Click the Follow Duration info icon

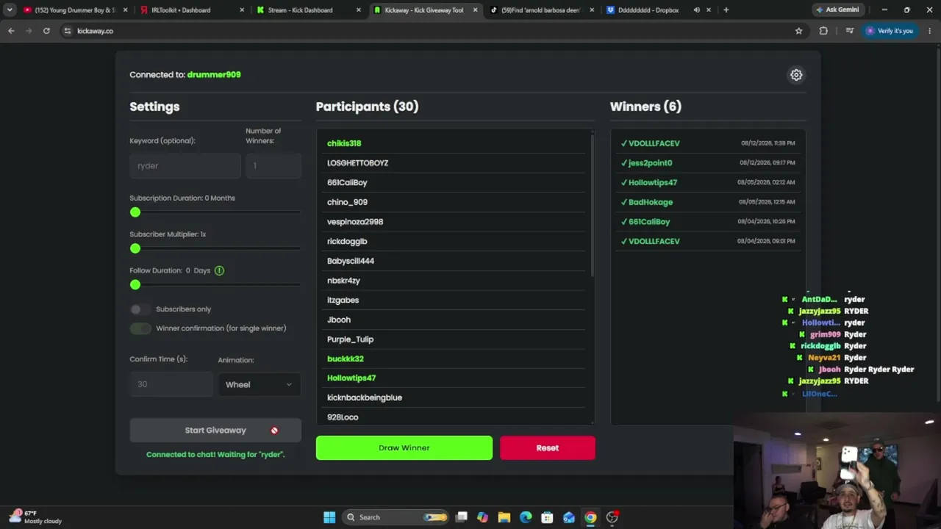point(219,270)
